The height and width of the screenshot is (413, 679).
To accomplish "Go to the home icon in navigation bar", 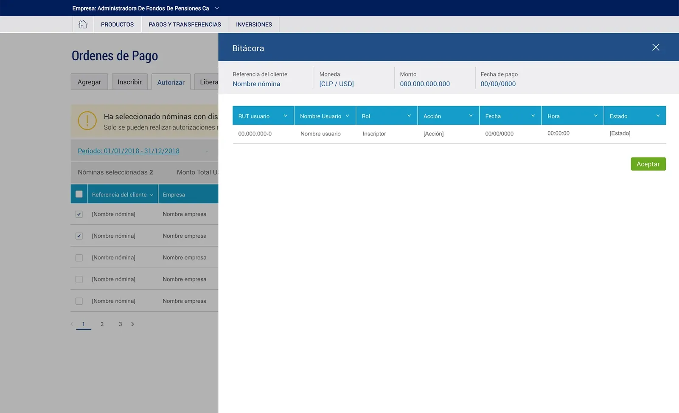I will (x=83, y=24).
